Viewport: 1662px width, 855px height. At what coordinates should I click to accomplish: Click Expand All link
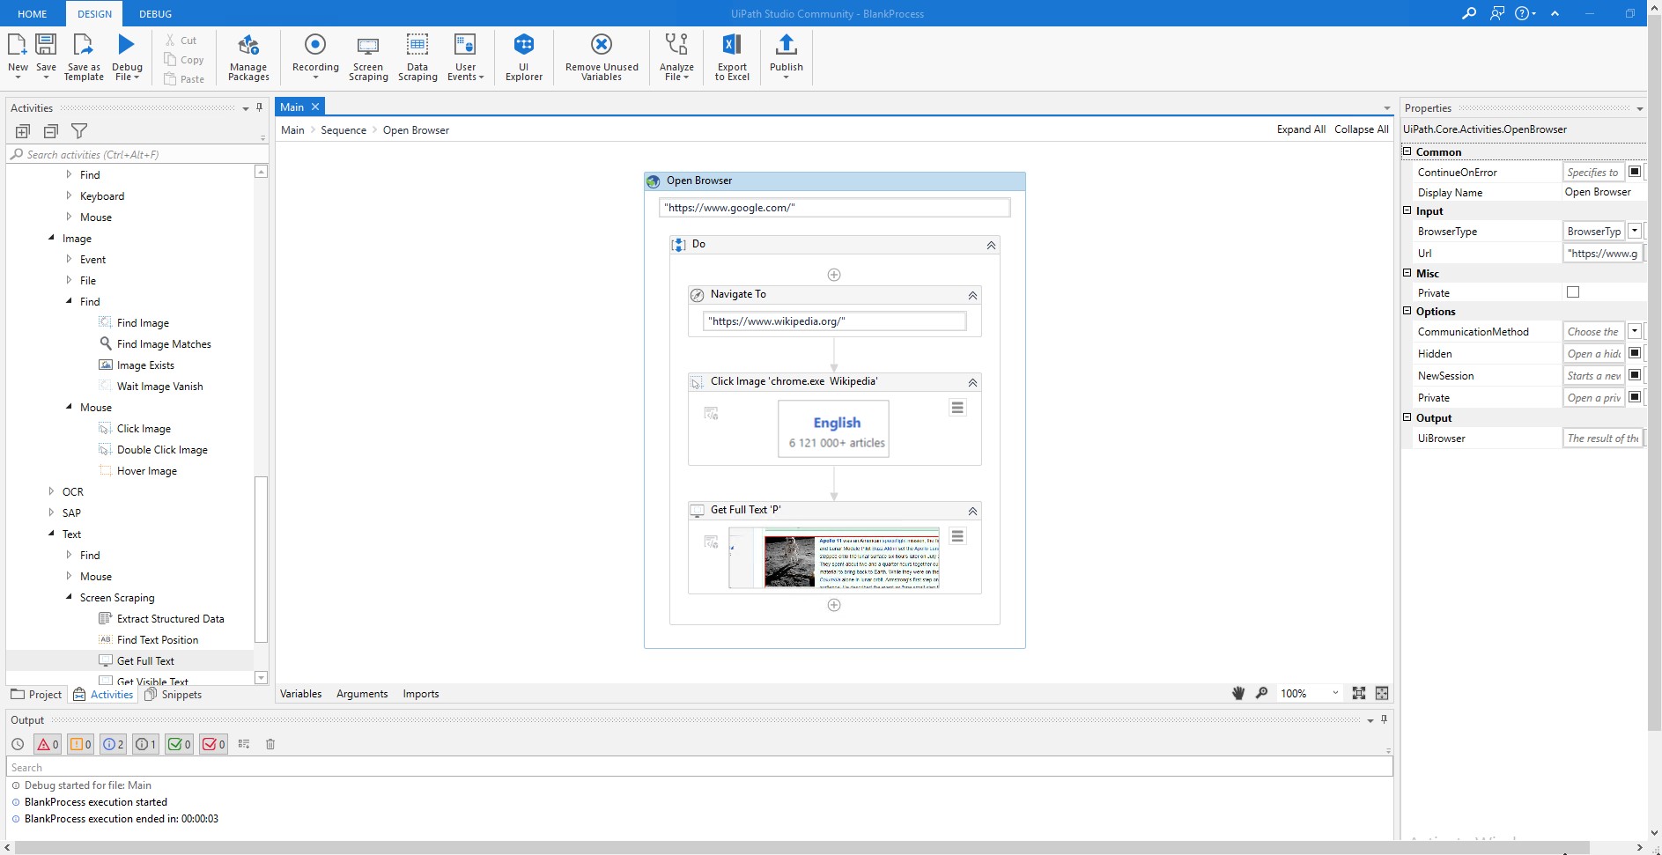1301,129
